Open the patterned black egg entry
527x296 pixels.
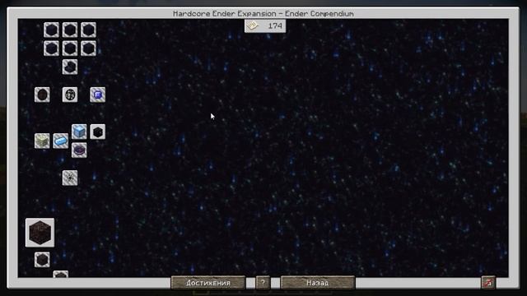[70, 95]
